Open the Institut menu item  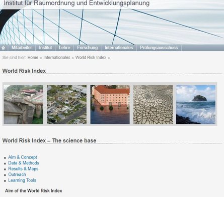coord(45,48)
